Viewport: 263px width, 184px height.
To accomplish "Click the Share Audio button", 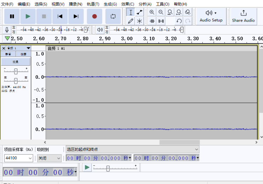I will coord(243,17).
